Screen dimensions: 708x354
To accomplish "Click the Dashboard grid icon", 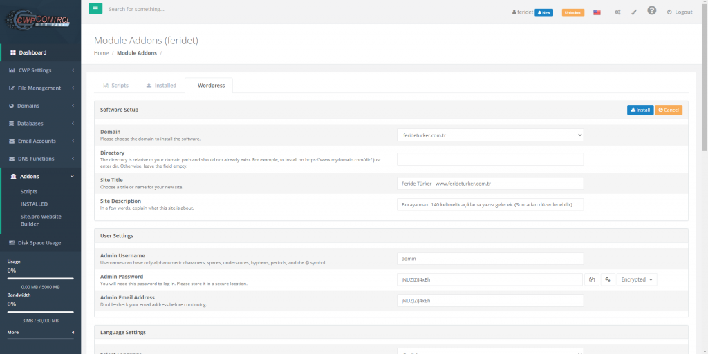I will click(x=13, y=52).
